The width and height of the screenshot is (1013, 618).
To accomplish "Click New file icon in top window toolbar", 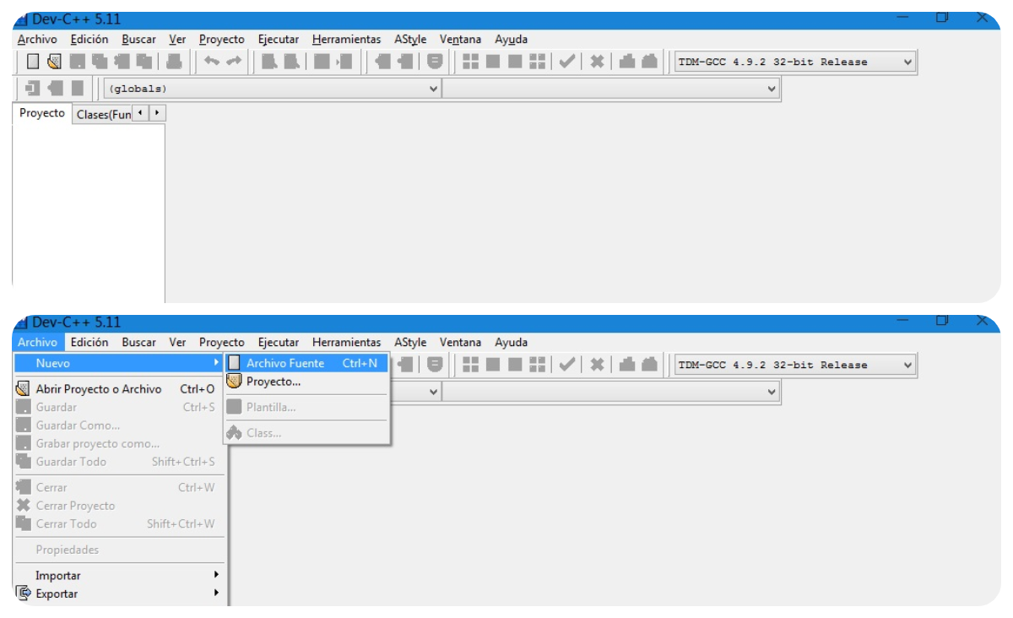I will coord(33,62).
